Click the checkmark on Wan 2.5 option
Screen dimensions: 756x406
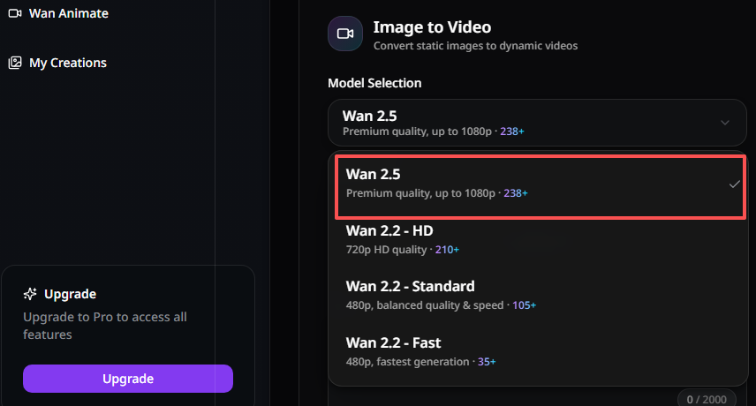pyautogui.click(x=734, y=184)
